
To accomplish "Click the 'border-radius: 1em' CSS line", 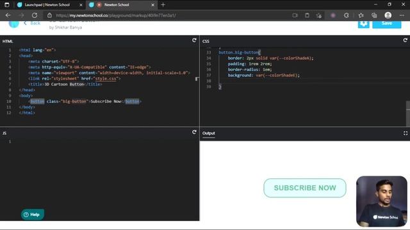I will (x=250, y=70).
